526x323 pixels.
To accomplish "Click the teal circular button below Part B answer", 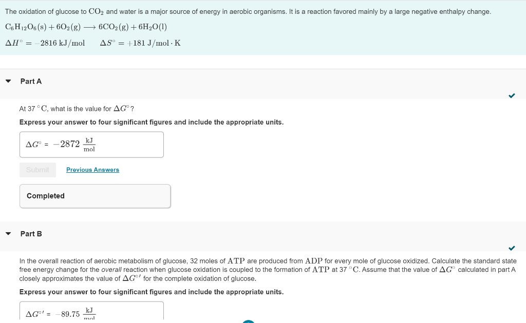I will pyautogui.click(x=248, y=320).
